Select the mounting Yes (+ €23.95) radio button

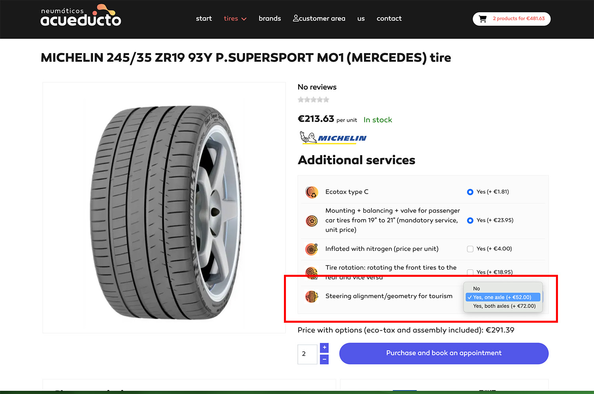pyautogui.click(x=470, y=221)
